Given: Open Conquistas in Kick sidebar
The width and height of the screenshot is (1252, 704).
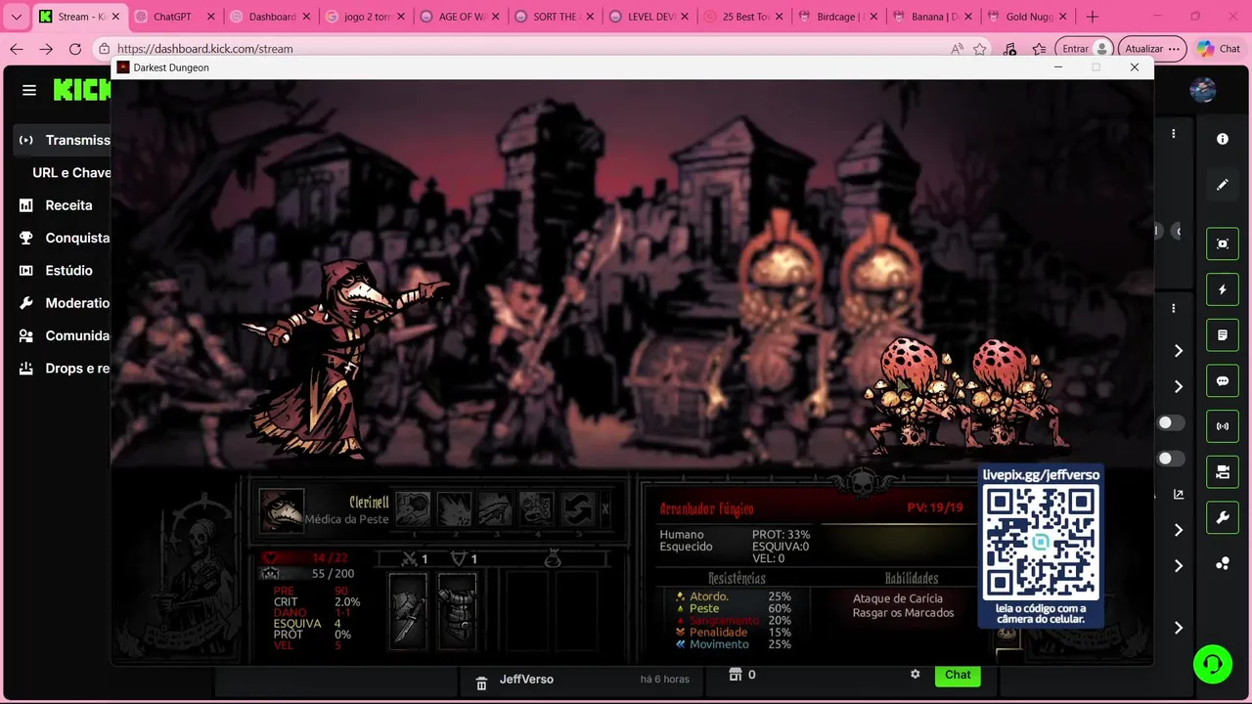Looking at the screenshot, I should [x=65, y=238].
